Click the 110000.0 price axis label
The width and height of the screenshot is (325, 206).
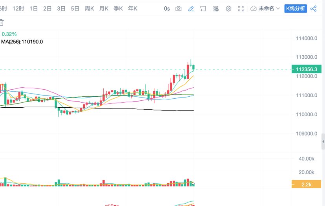click(x=307, y=114)
